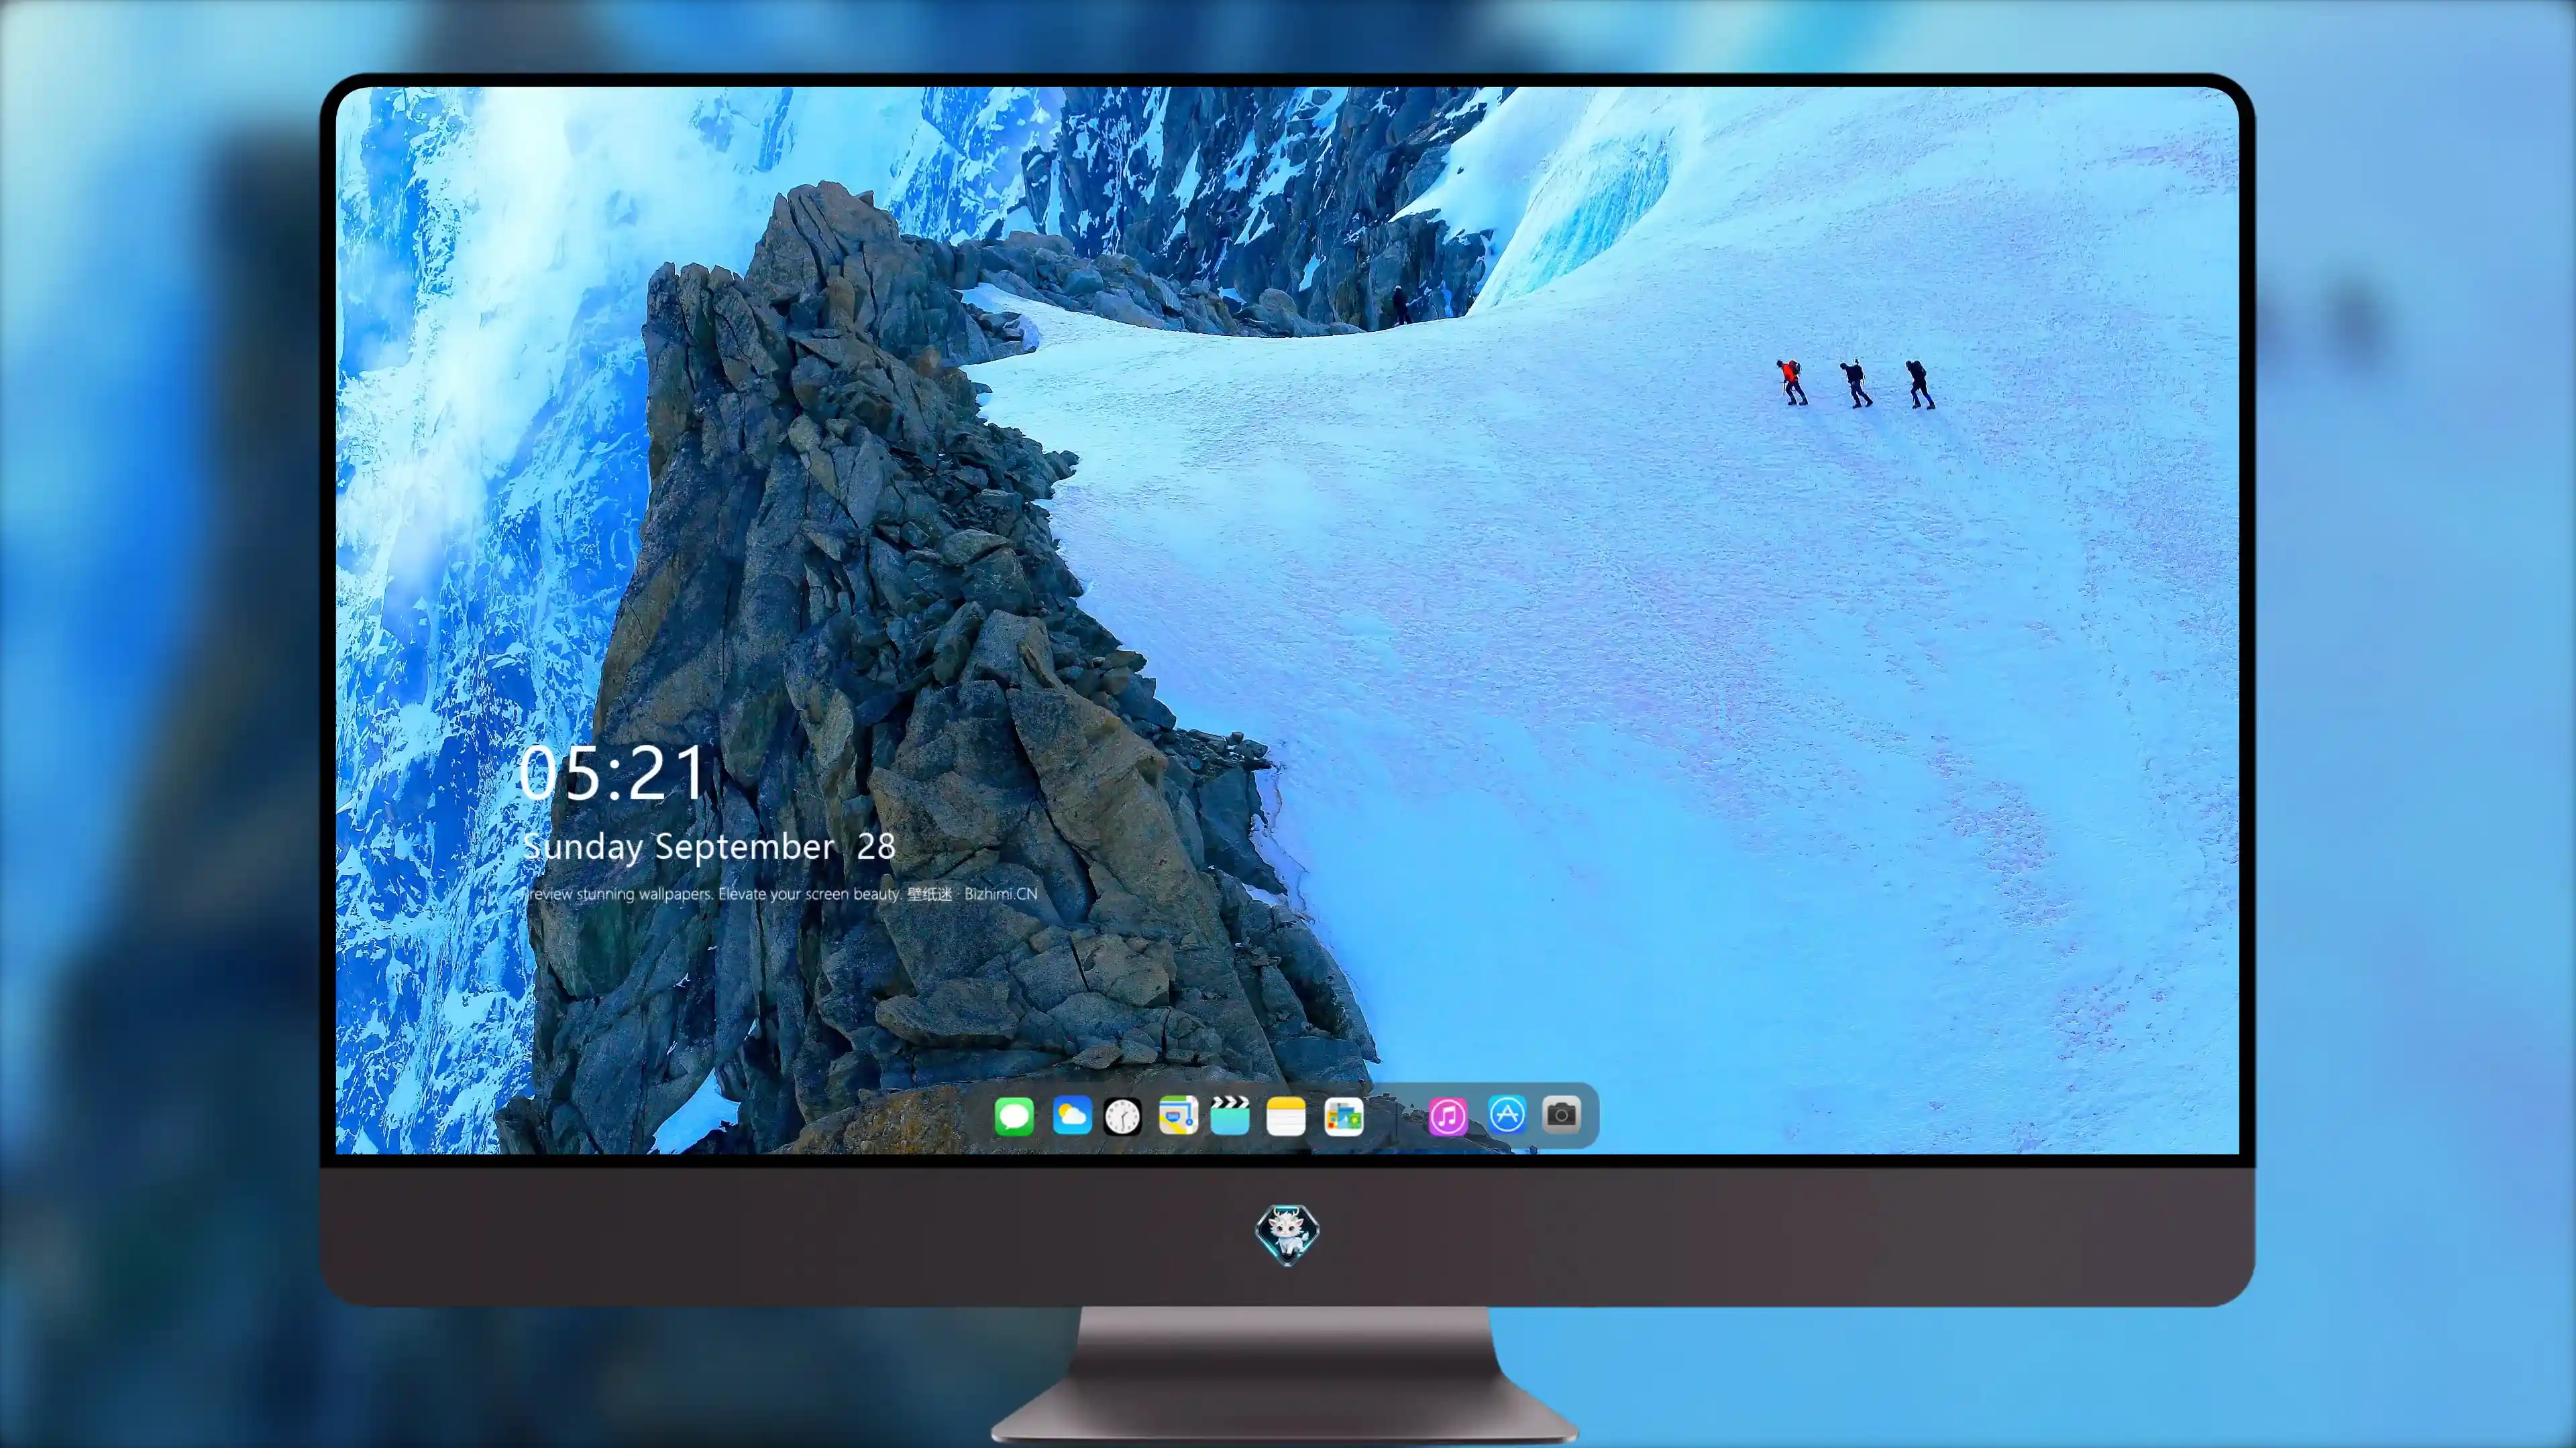Open the green Messages app in dock
The width and height of the screenshot is (2576, 1448).
click(1014, 1115)
